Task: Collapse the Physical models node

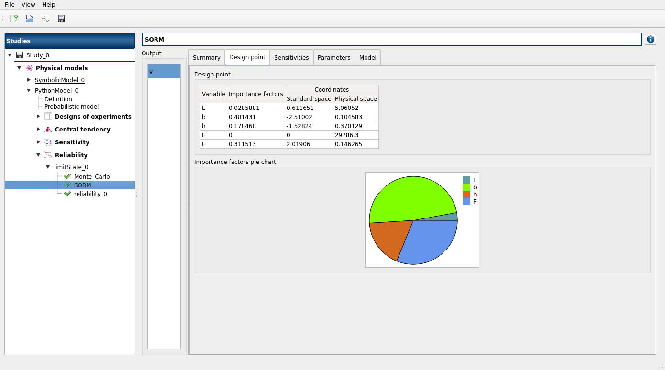Action: (x=19, y=68)
